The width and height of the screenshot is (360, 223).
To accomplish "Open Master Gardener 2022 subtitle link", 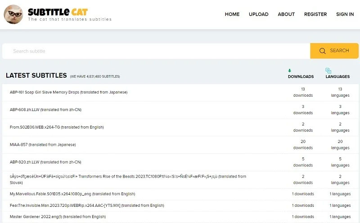I will pos(58,217).
